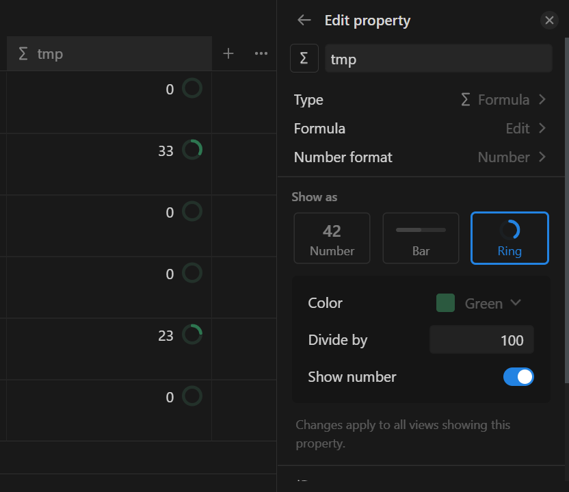Open the Type setting showing Formula

click(x=420, y=100)
